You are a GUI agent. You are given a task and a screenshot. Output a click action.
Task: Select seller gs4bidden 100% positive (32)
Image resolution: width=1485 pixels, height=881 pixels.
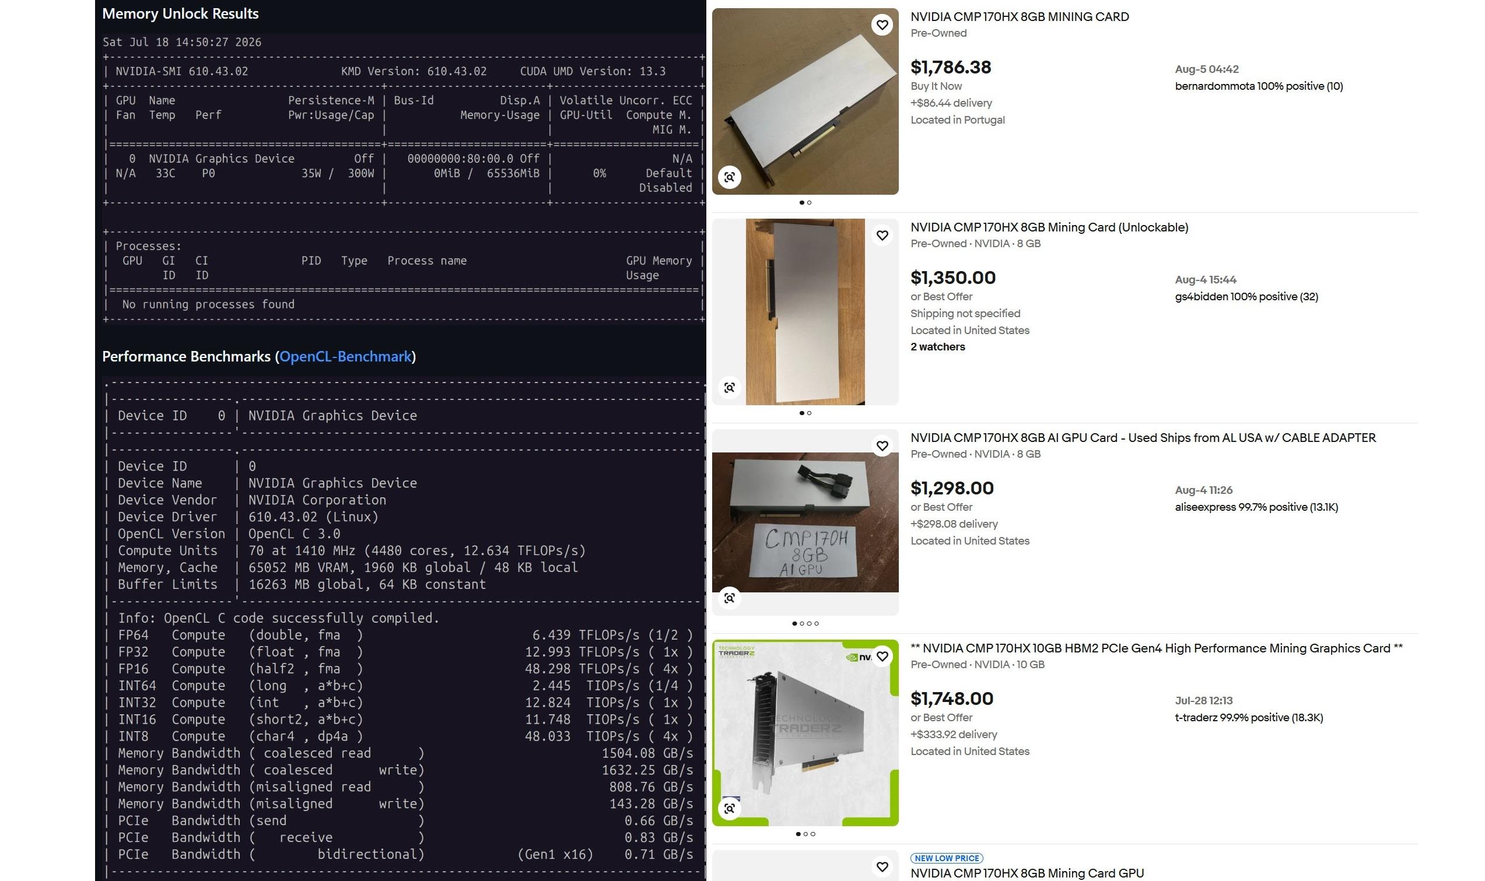point(1246,297)
